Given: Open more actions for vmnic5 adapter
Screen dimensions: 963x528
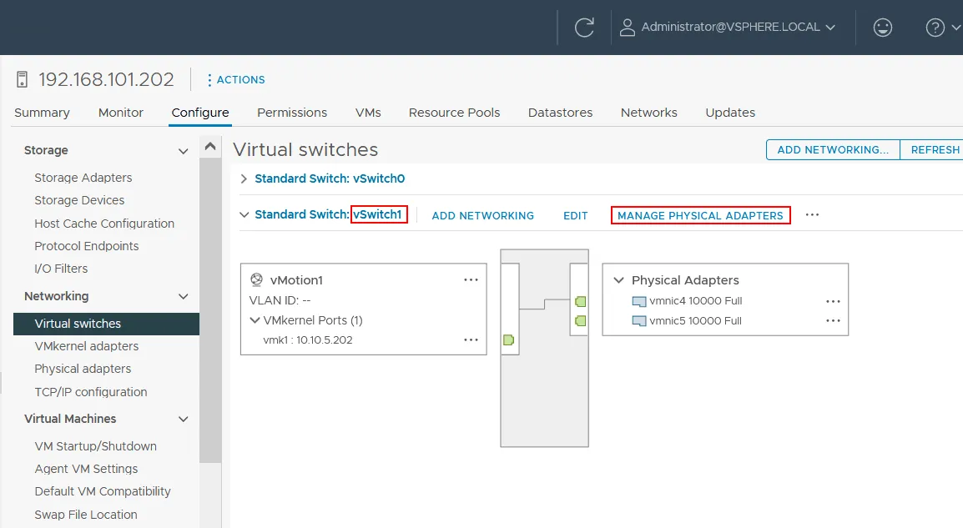Looking at the screenshot, I should click(832, 320).
